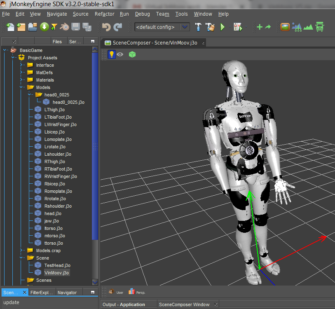The image size is (335, 309).
Task: Click the orange-framed picture toolbar icon
Action: [x=285, y=27]
